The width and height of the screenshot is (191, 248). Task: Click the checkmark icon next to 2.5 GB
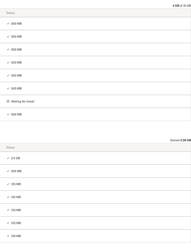click(8, 158)
